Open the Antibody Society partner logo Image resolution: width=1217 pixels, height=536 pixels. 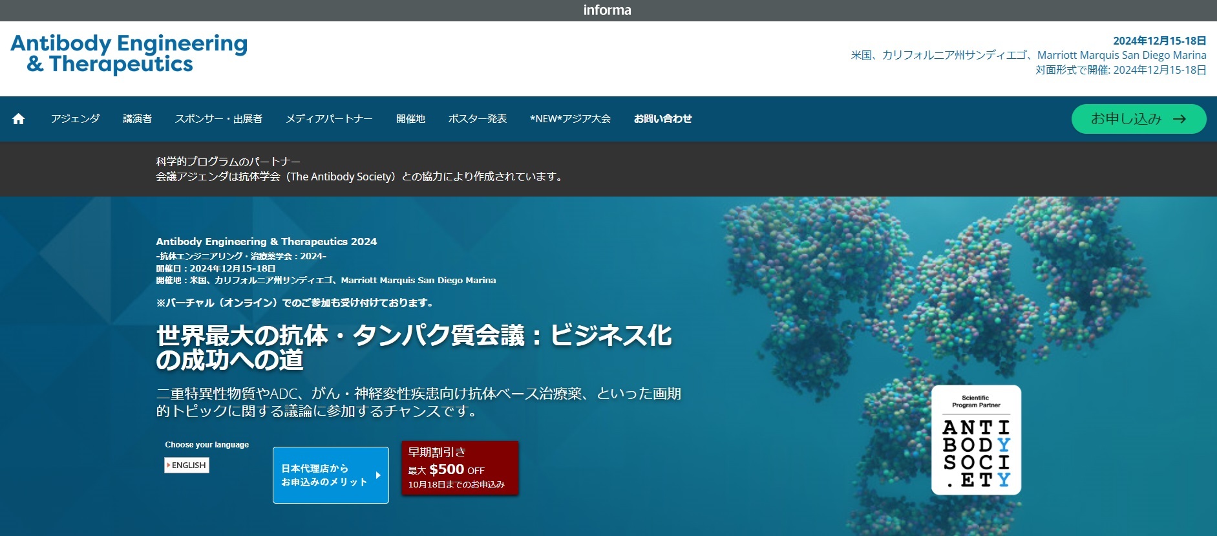click(976, 440)
